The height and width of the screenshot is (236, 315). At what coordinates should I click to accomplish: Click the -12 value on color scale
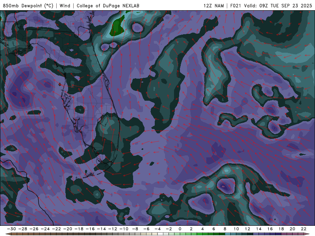coord(113,229)
